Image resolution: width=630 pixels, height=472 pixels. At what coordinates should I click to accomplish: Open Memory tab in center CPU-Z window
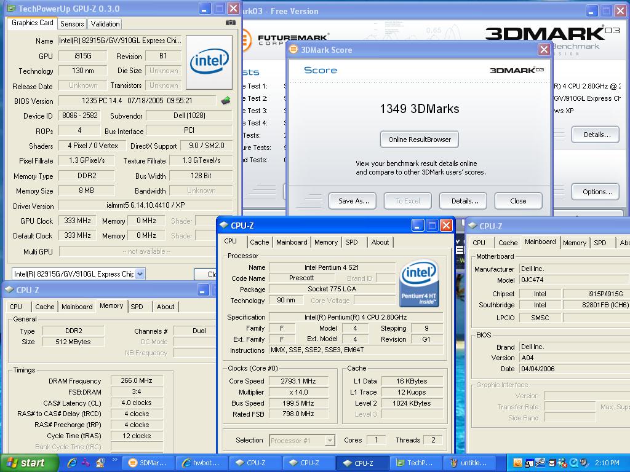326,242
